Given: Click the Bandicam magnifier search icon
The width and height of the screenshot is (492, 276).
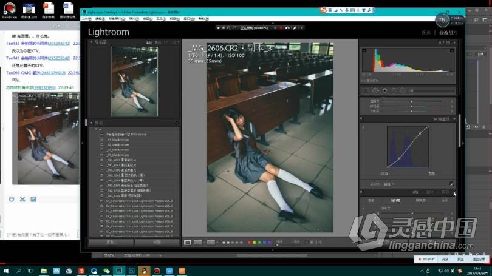Looking at the screenshot, I should 229,28.
